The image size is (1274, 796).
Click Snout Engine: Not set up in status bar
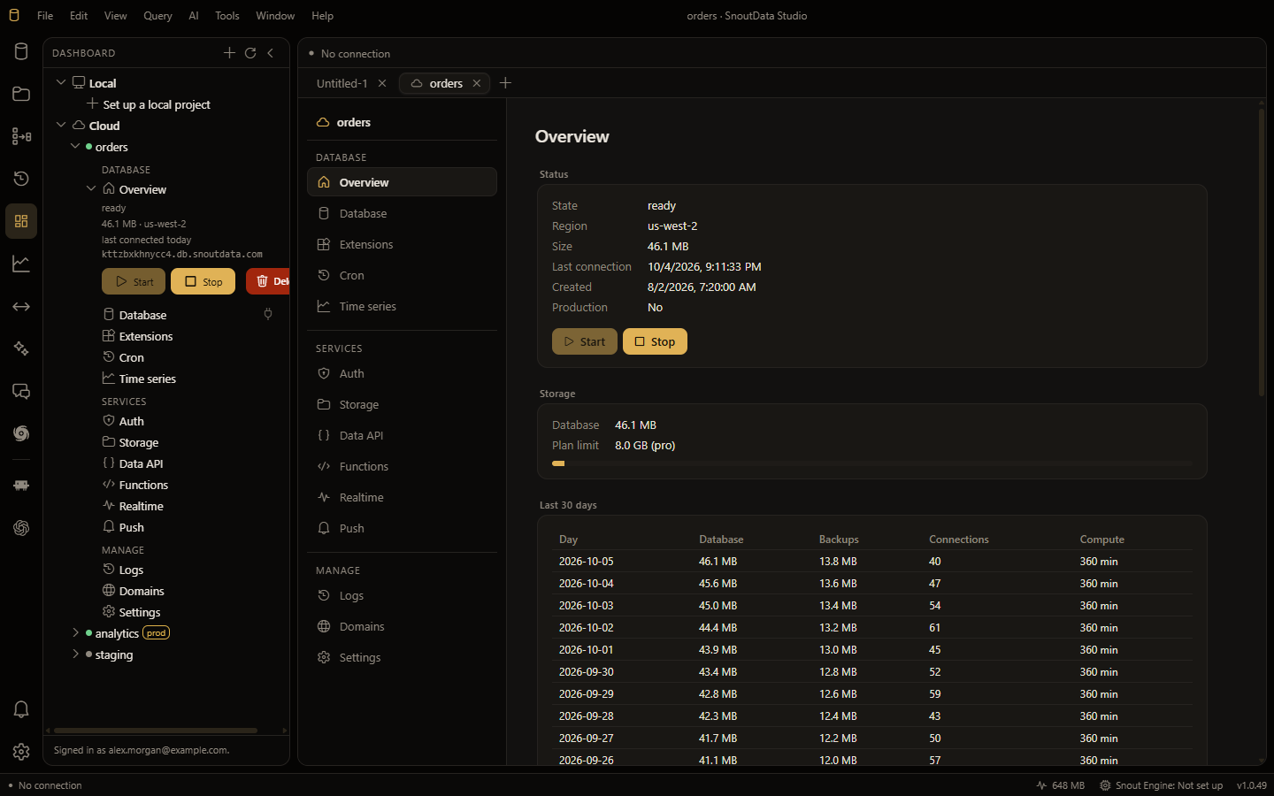[1161, 785]
